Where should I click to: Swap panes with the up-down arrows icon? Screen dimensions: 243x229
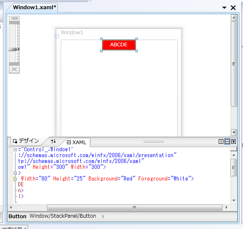54,141
